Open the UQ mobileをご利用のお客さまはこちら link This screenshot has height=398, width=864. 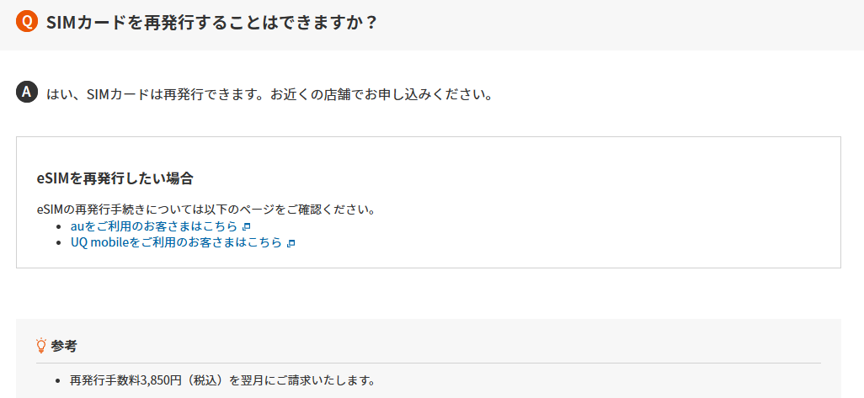[x=175, y=242]
